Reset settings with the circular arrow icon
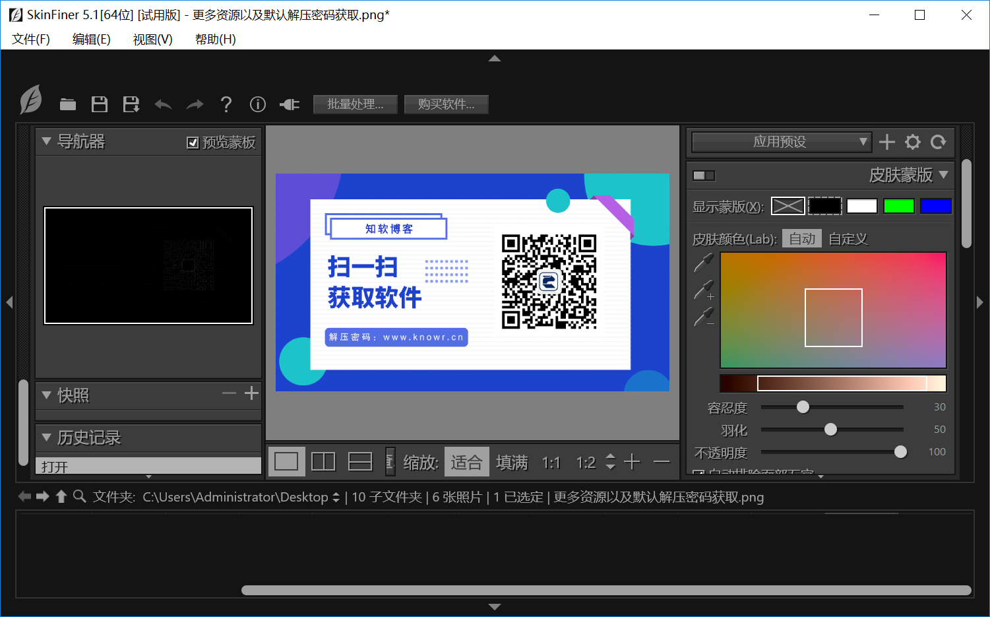The width and height of the screenshot is (990, 617). (938, 142)
